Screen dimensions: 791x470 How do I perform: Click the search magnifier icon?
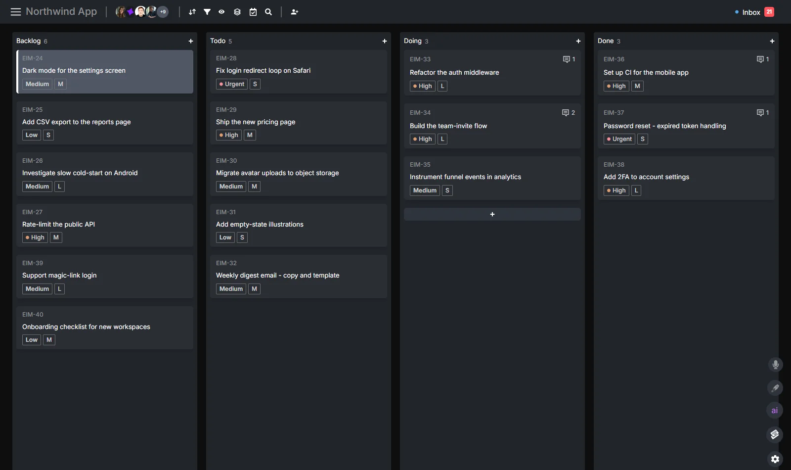[x=268, y=12]
